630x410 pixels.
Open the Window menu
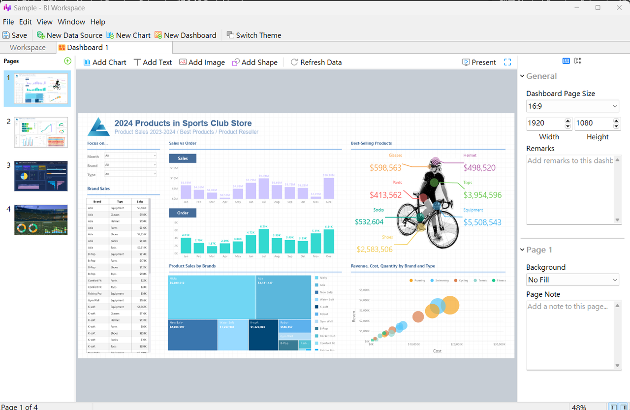(x=71, y=22)
